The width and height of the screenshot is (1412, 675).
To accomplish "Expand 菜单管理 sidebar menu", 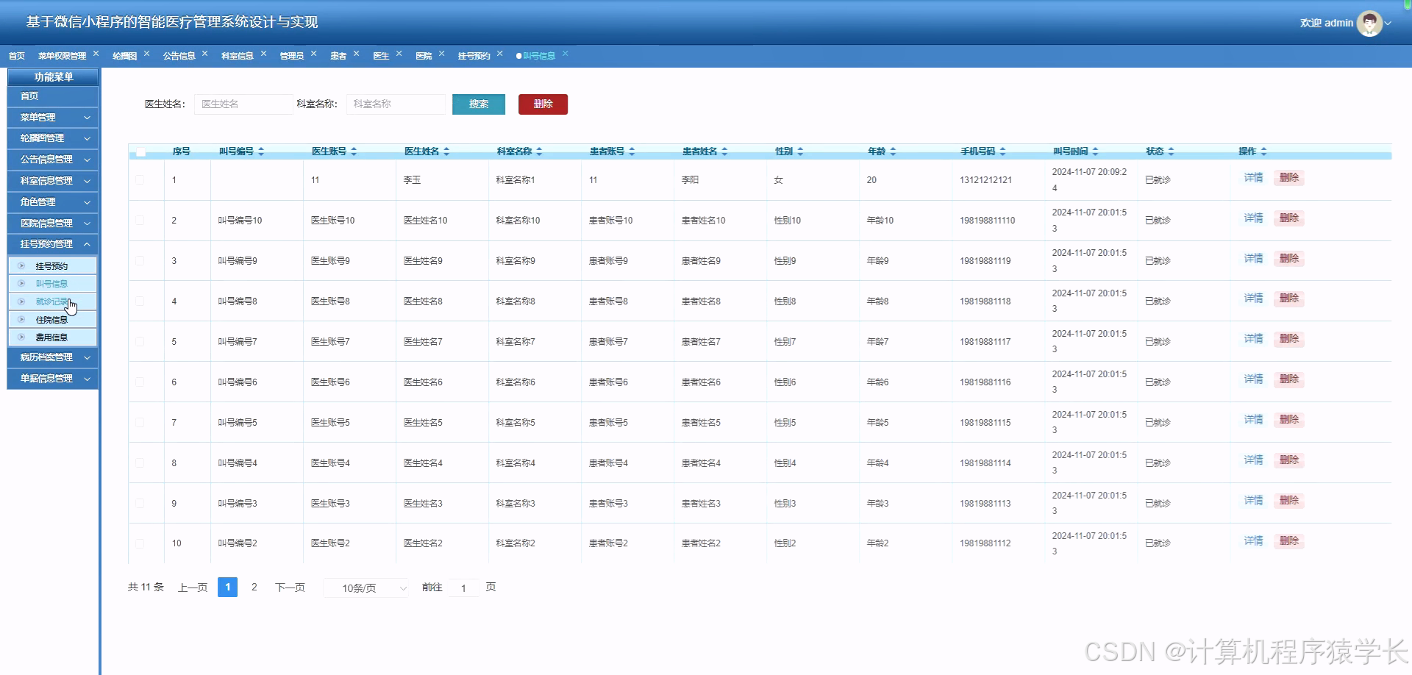I will click(x=52, y=118).
